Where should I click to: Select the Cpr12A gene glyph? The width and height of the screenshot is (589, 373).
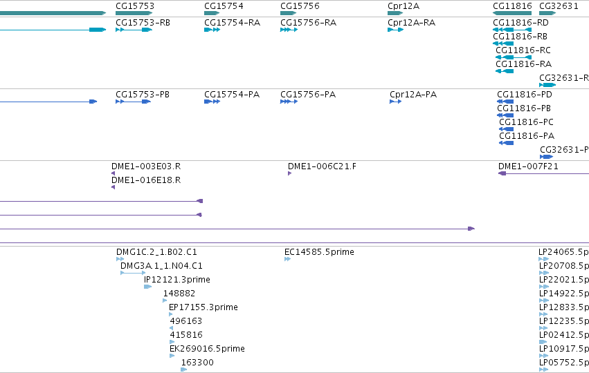tap(395, 13)
